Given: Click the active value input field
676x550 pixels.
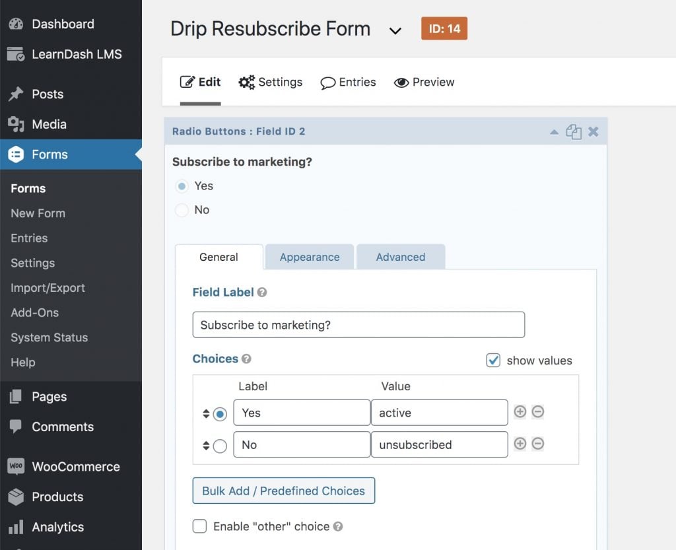Looking at the screenshot, I should click(x=439, y=413).
